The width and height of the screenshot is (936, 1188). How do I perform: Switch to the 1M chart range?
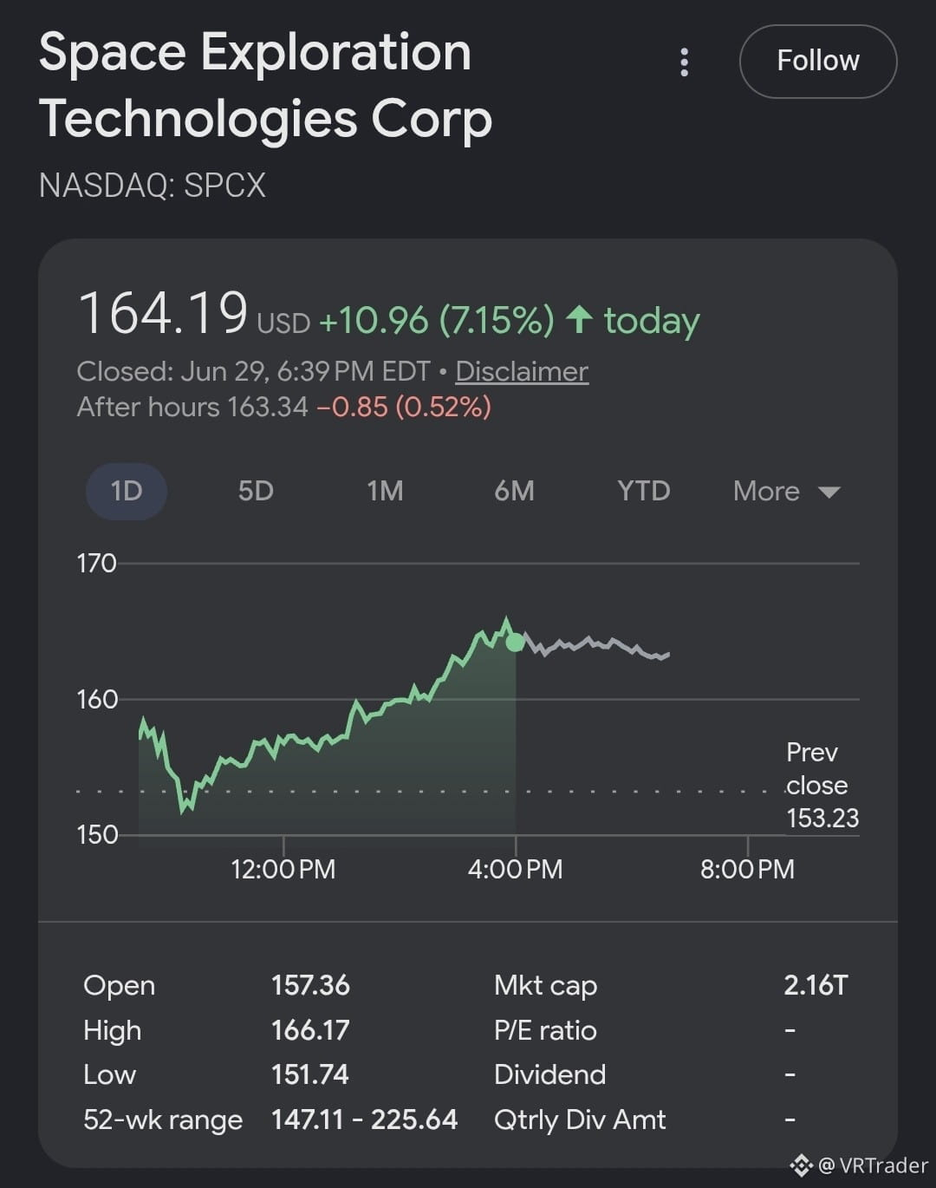pyautogui.click(x=385, y=491)
